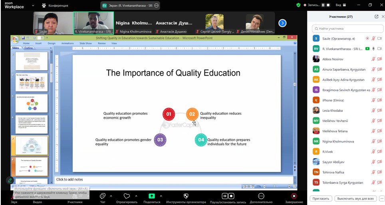Open the Дополнительно more options icon
Viewport: 385px width, 205px height.
tap(261, 196)
